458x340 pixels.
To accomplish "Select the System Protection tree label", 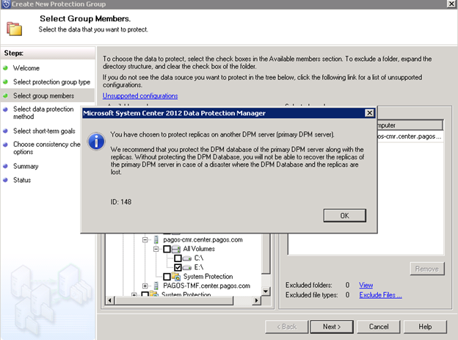I will click(x=208, y=277).
